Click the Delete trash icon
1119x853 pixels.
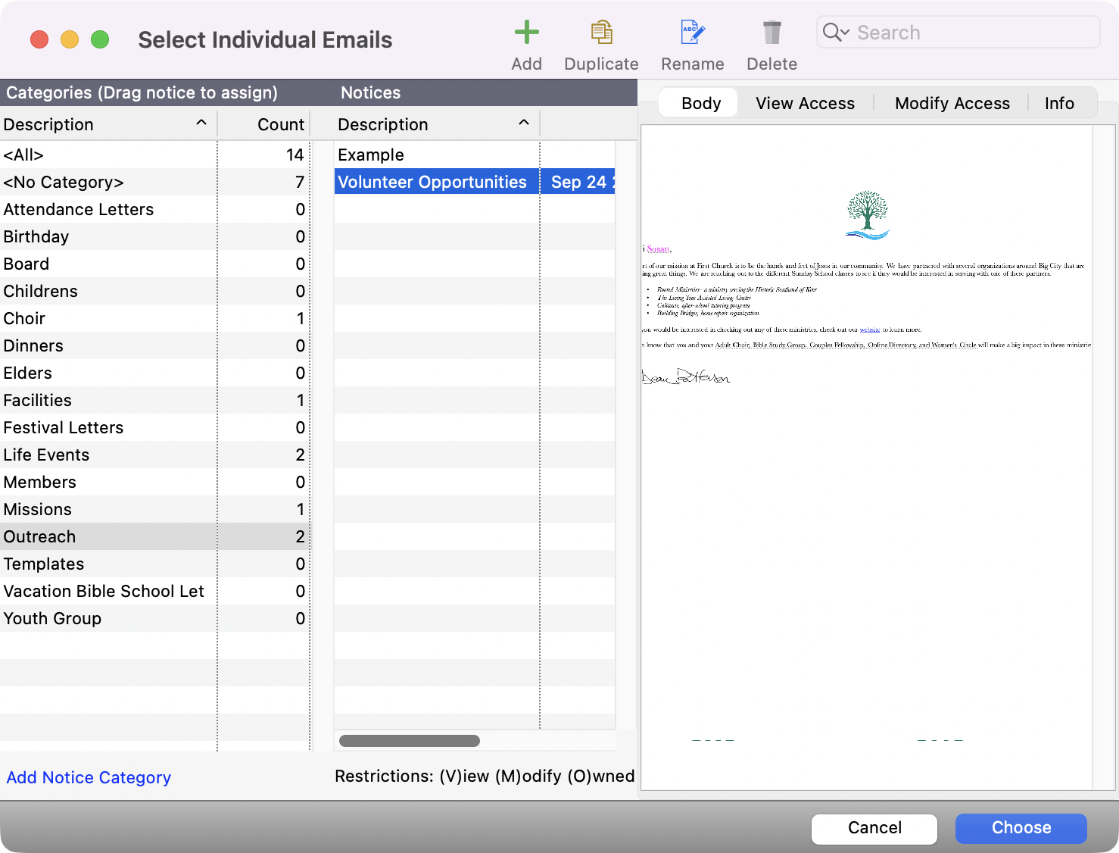(x=771, y=33)
